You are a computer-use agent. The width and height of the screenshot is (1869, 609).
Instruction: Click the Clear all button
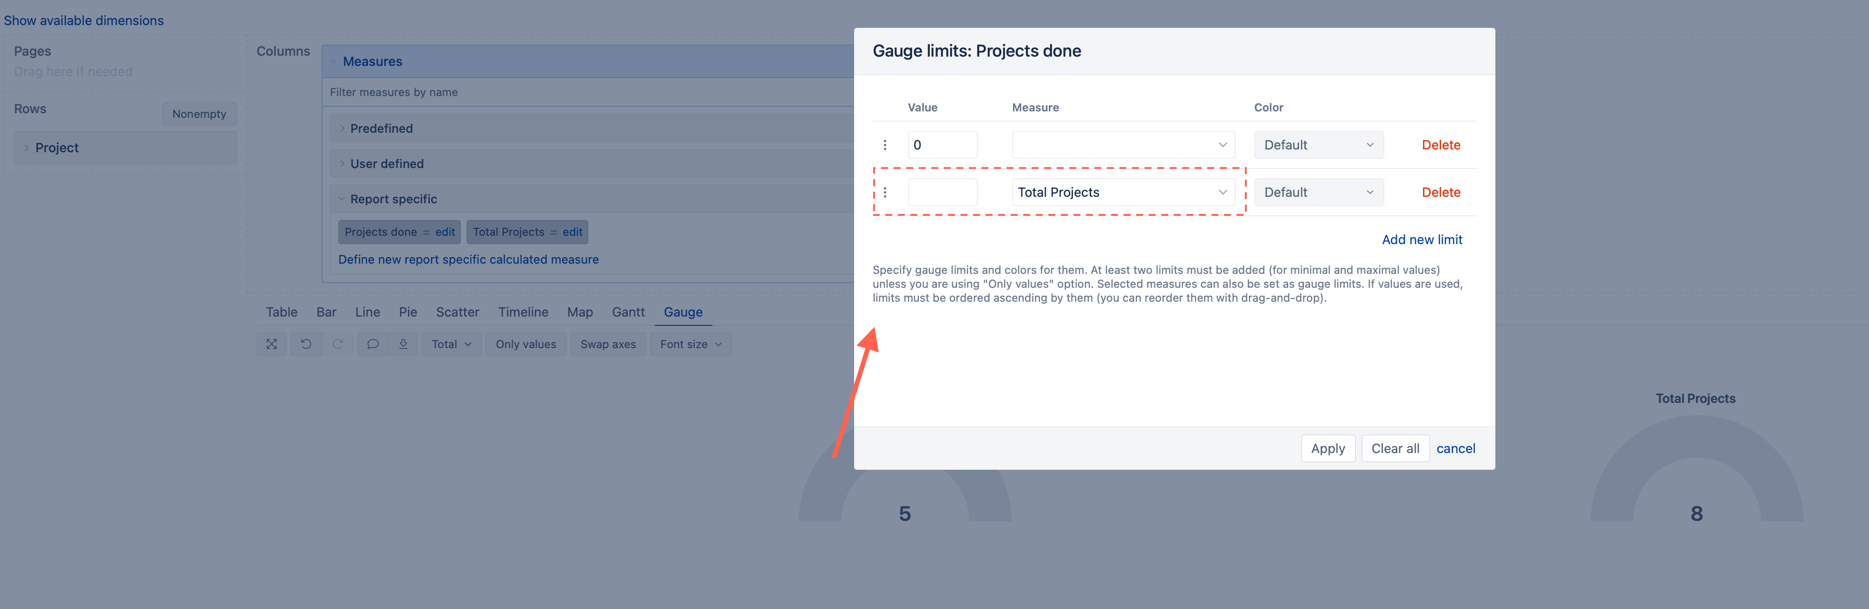[1395, 448]
